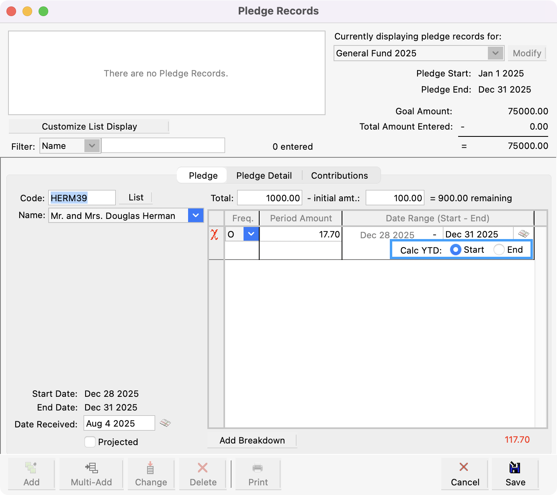The width and height of the screenshot is (557, 495).
Task: Open the frequency dropdown showing O
Action: point(251,233)
